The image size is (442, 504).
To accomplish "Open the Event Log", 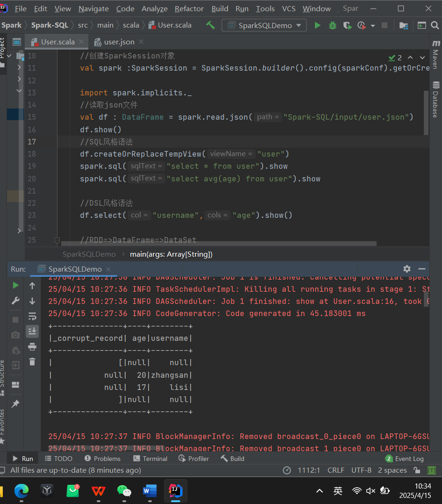I will tap(405, 459).
